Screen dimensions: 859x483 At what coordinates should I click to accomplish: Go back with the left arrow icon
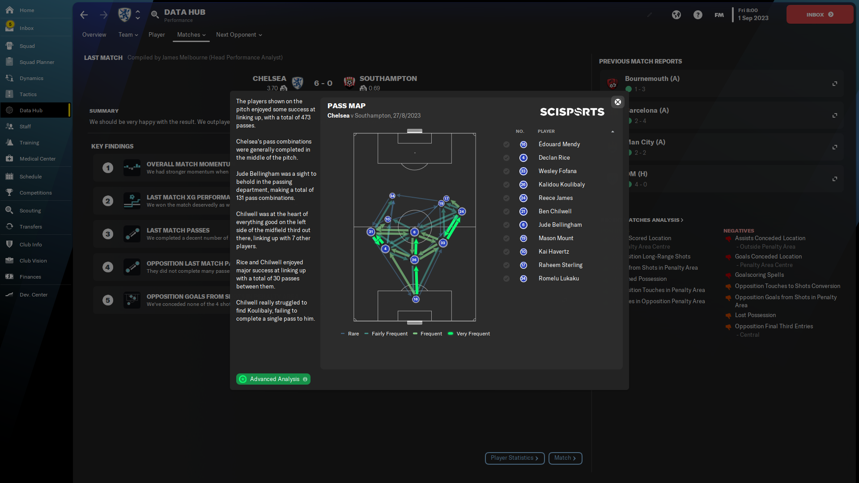tap(84, 15)
